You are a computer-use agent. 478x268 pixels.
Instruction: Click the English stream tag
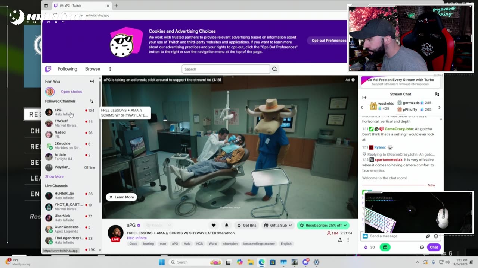[286, 244]
